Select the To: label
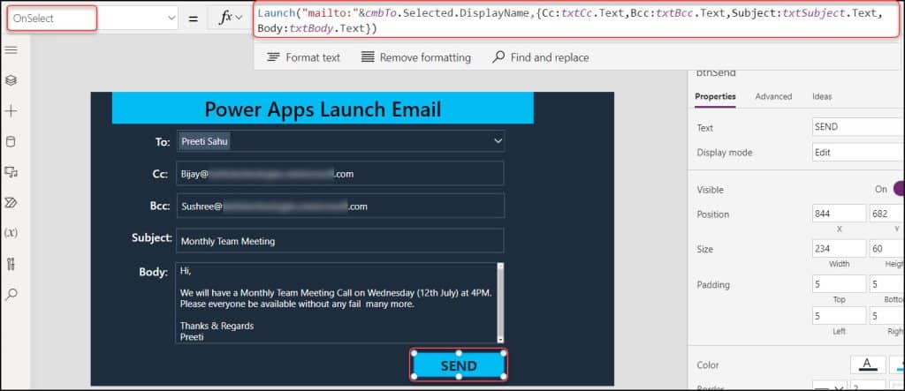The image size is (905, 391). [163, 142]
